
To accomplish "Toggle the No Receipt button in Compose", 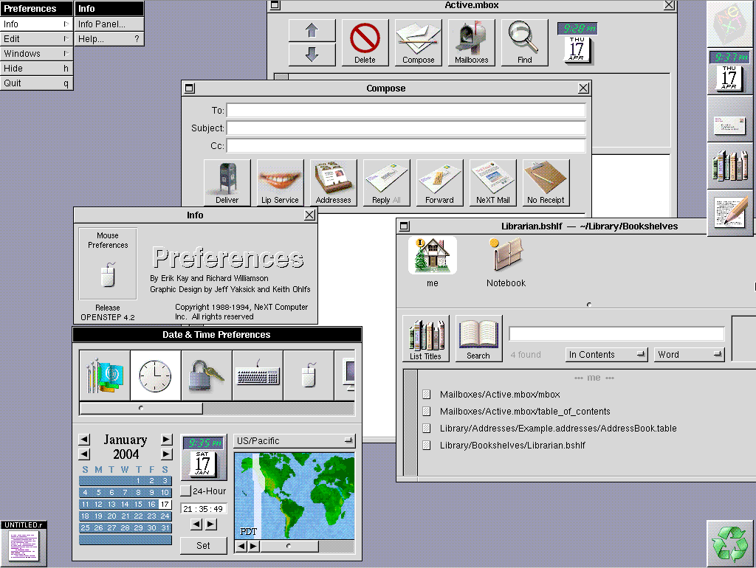I will coord(546,183).
